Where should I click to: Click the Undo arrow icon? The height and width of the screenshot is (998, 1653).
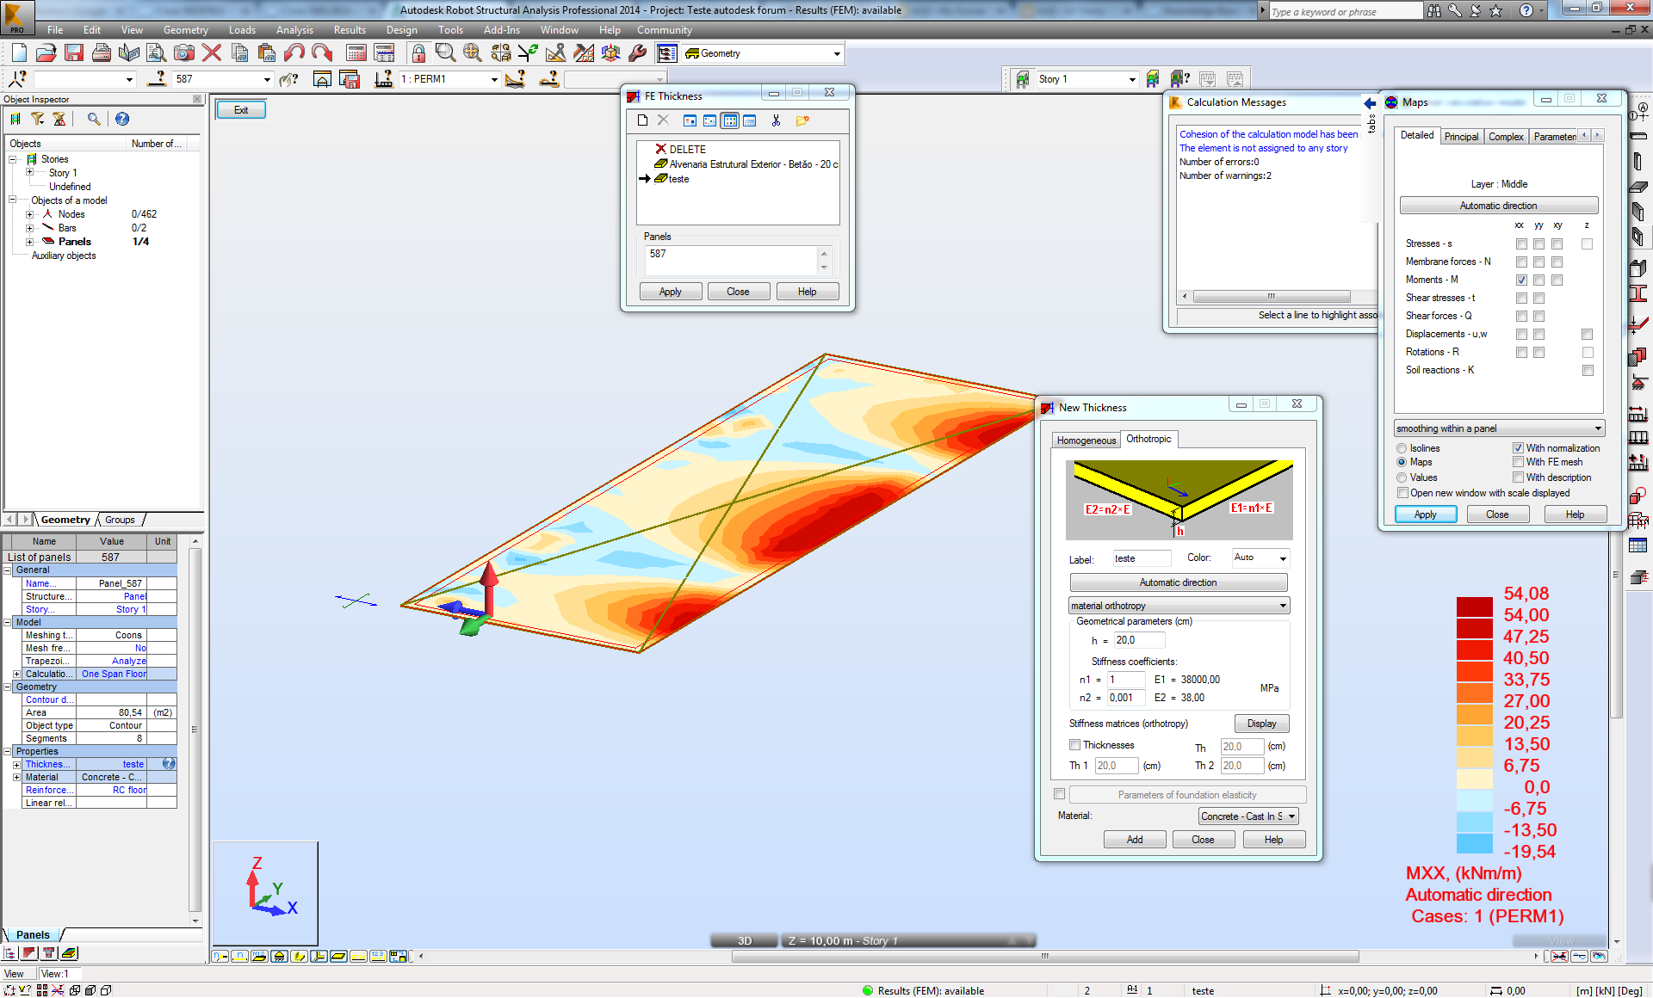tap(294, 53)
